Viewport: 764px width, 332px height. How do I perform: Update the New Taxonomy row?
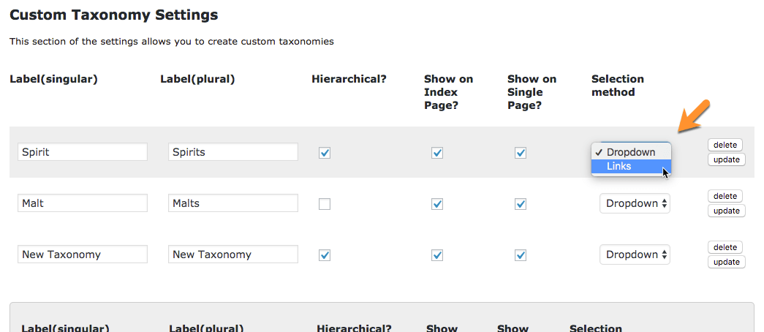[726, 262]
